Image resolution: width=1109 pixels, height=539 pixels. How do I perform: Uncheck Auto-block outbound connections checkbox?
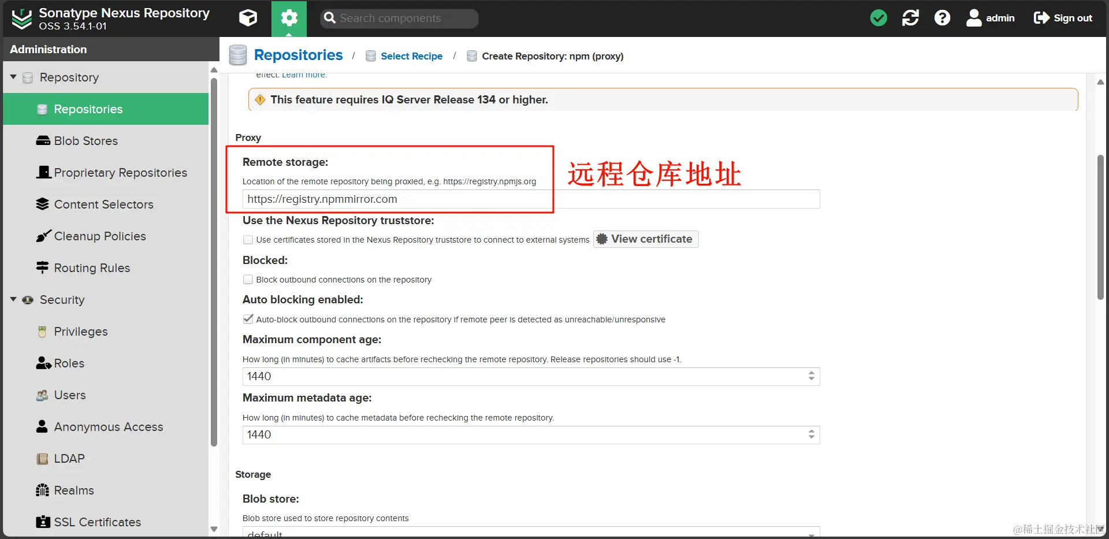click(x=248, y=319)
